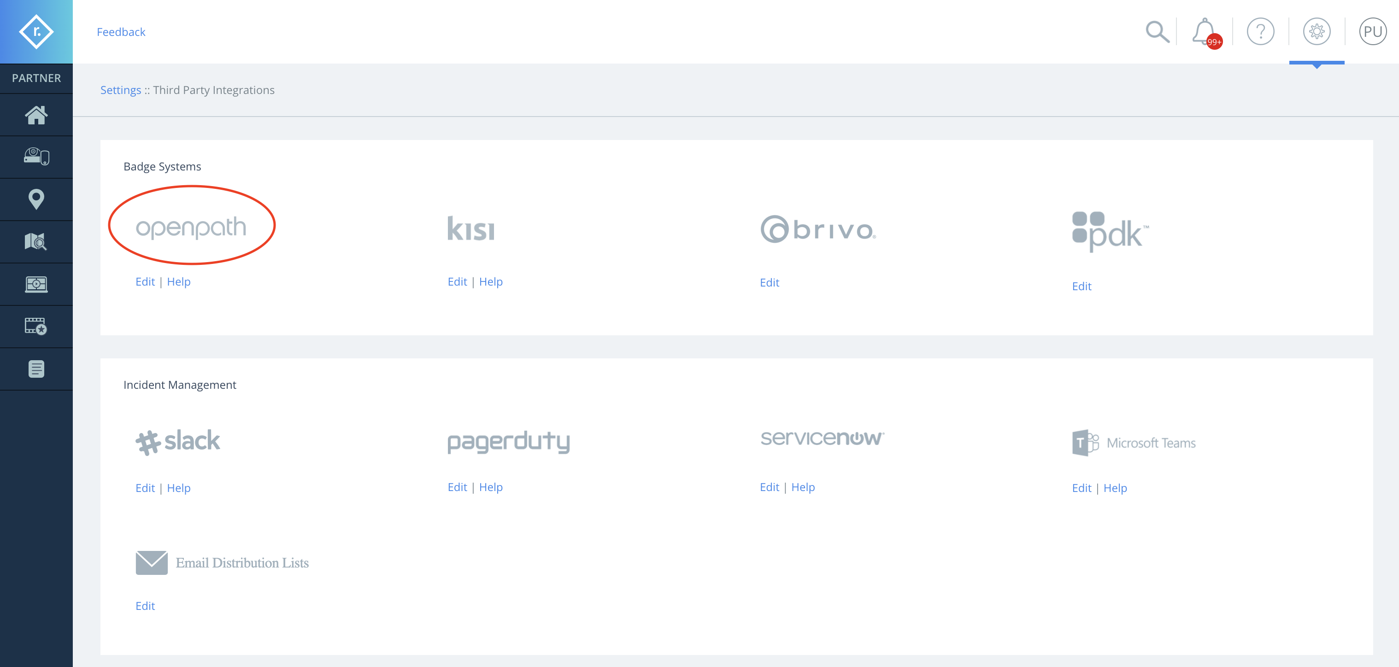Open the PU user profile menu

pyautogui.click(x=1373, y=31)
